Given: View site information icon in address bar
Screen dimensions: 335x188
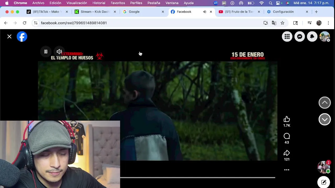Looking at the screenshot, I should [x=36, y=23].
